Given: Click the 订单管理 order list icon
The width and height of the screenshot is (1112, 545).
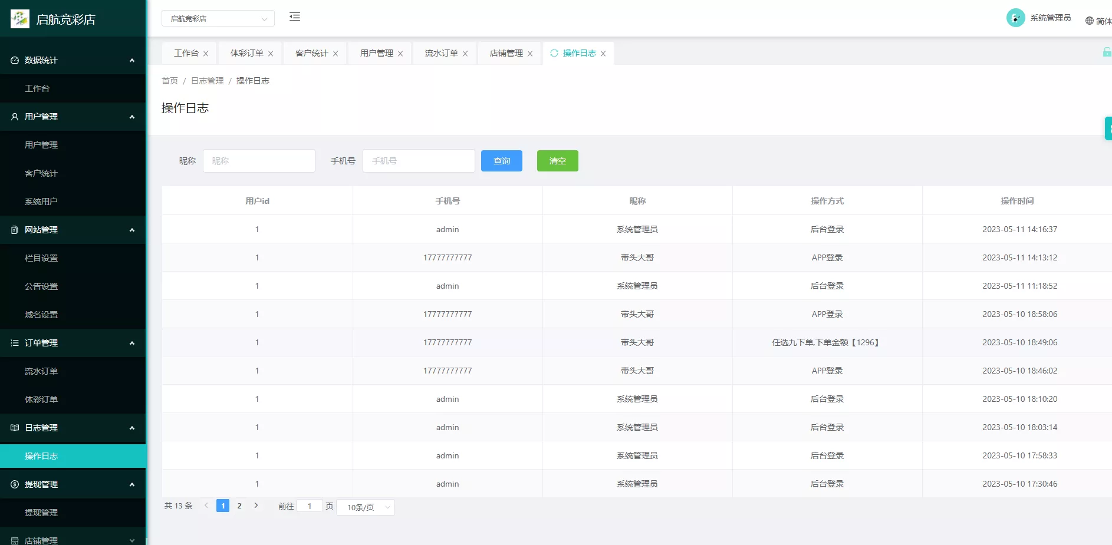Looking at the screenshot, I should pyautogui.click(x=14, y=343).
